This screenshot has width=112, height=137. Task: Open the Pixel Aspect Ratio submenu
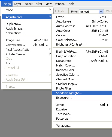pyautogui.click(x=27, y=50)
